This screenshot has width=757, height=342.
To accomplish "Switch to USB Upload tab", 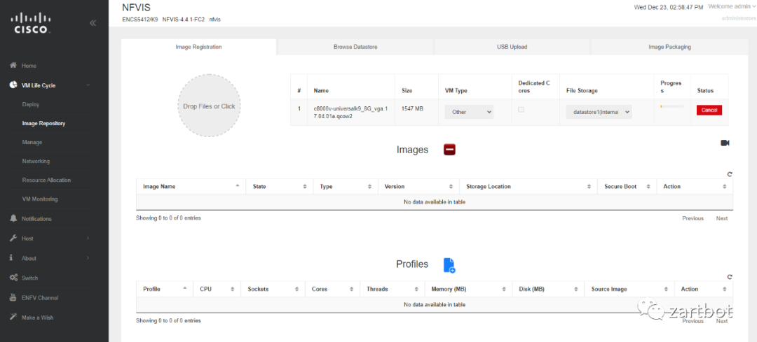I will tap(512, 47).
